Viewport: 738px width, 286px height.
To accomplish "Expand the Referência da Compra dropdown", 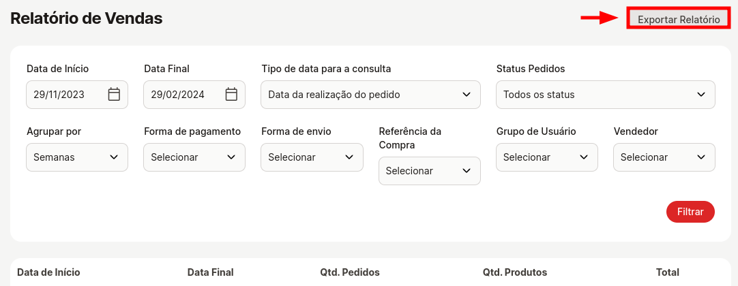I will 429,171.
